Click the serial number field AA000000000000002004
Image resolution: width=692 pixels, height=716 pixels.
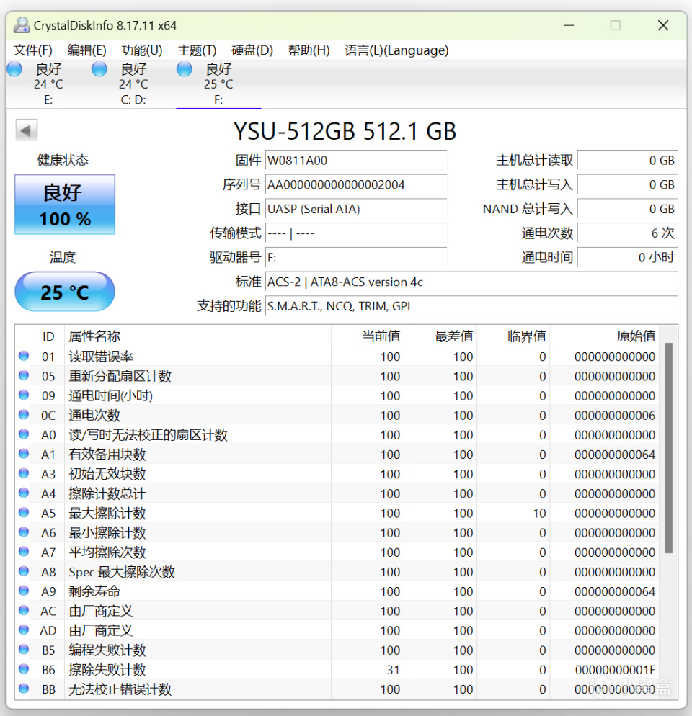pyautogui.click(x=356, y=184)
